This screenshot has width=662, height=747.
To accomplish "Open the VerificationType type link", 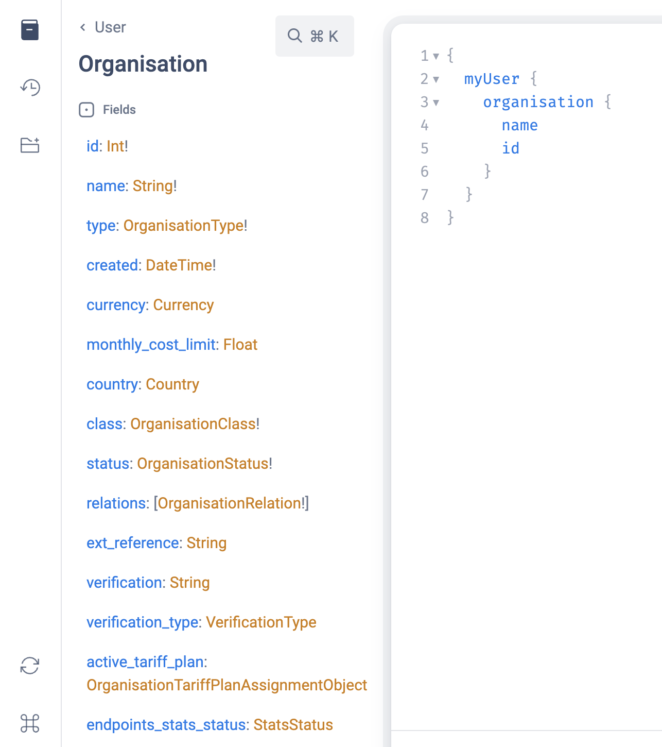I will pos(261,622).
